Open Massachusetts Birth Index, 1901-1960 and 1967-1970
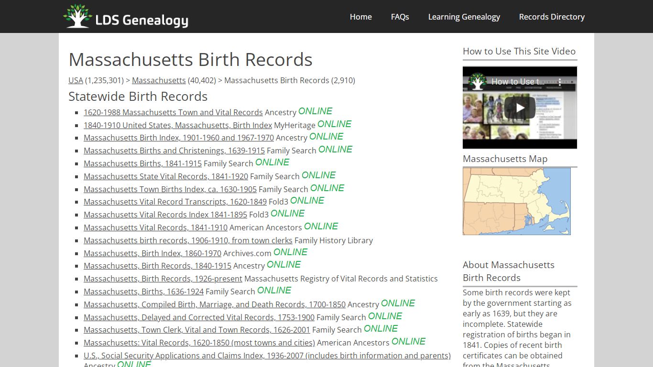The image size is (653, 367). point(179,138)
